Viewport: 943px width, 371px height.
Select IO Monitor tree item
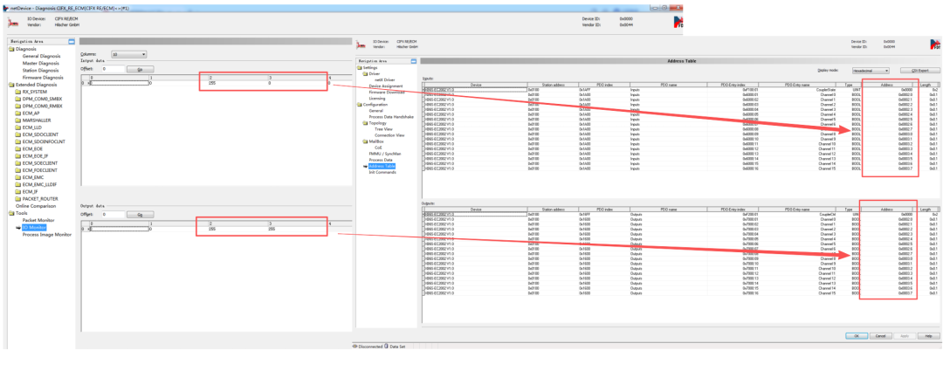34,227
